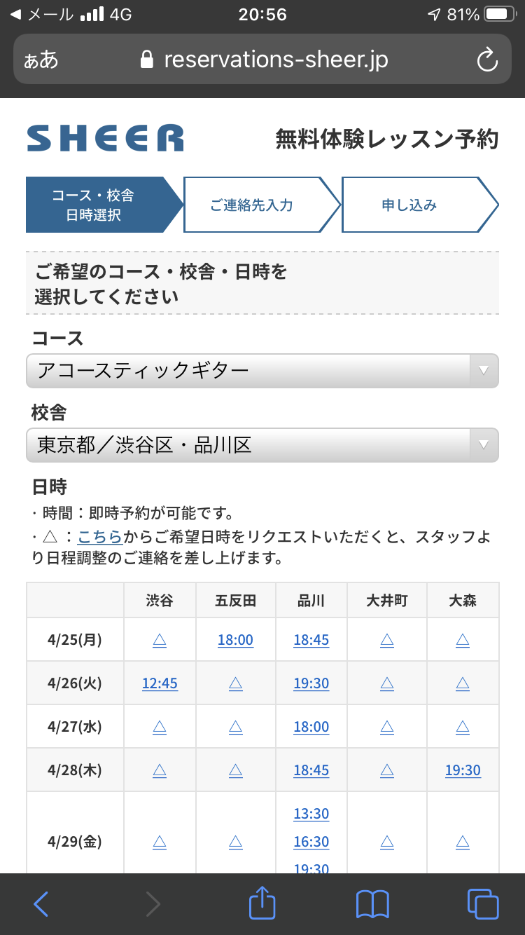This screenshot has height=935, width=525.
Task: Select the 申し込み step tab
Action: [419, 205]
